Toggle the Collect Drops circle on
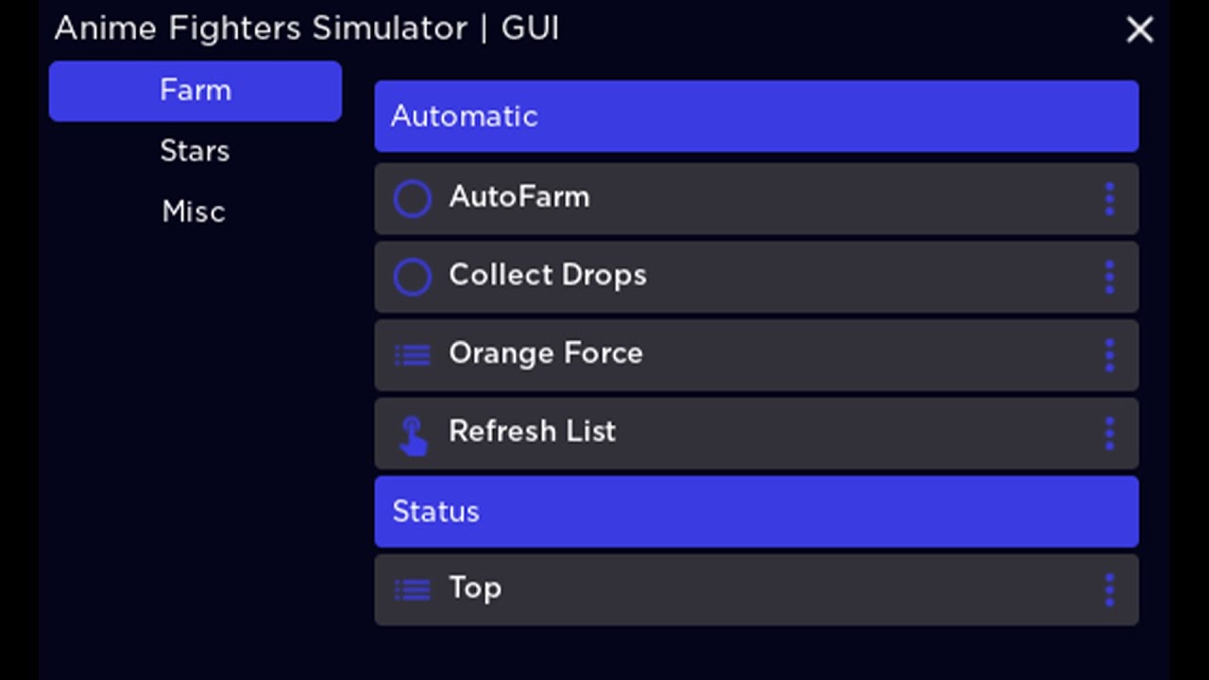This screenshot has width=1209, height=680. (412, 278)
